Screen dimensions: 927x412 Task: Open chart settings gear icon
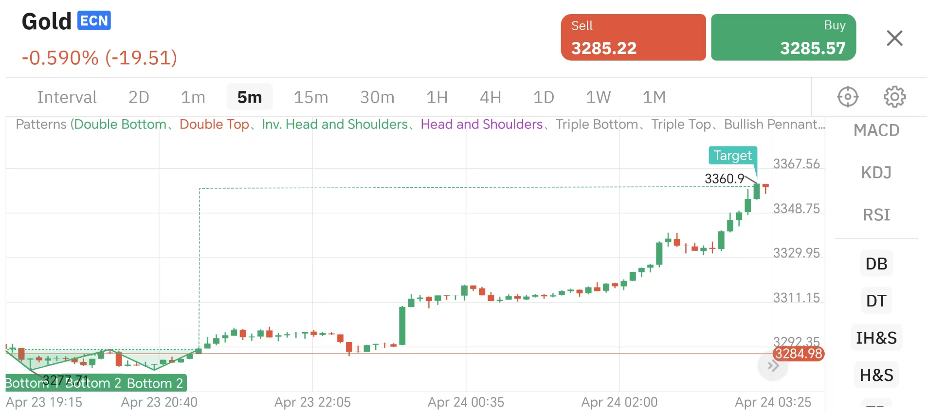pos(894,97)
